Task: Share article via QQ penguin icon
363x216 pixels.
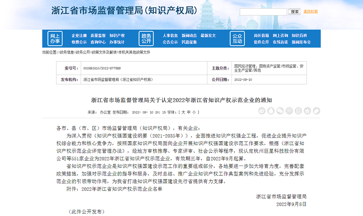Action: tap(271, 111)
